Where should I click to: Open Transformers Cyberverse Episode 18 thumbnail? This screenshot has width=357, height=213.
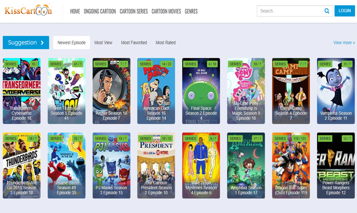[x=22, y=91]
